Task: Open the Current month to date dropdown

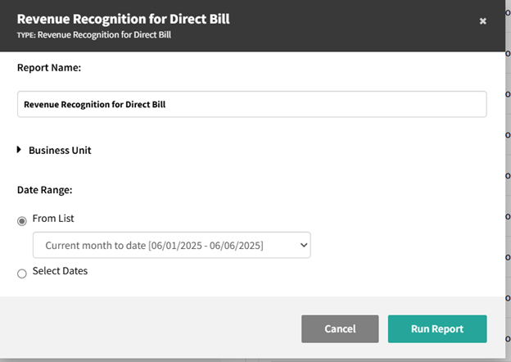Action: [171, 245]
